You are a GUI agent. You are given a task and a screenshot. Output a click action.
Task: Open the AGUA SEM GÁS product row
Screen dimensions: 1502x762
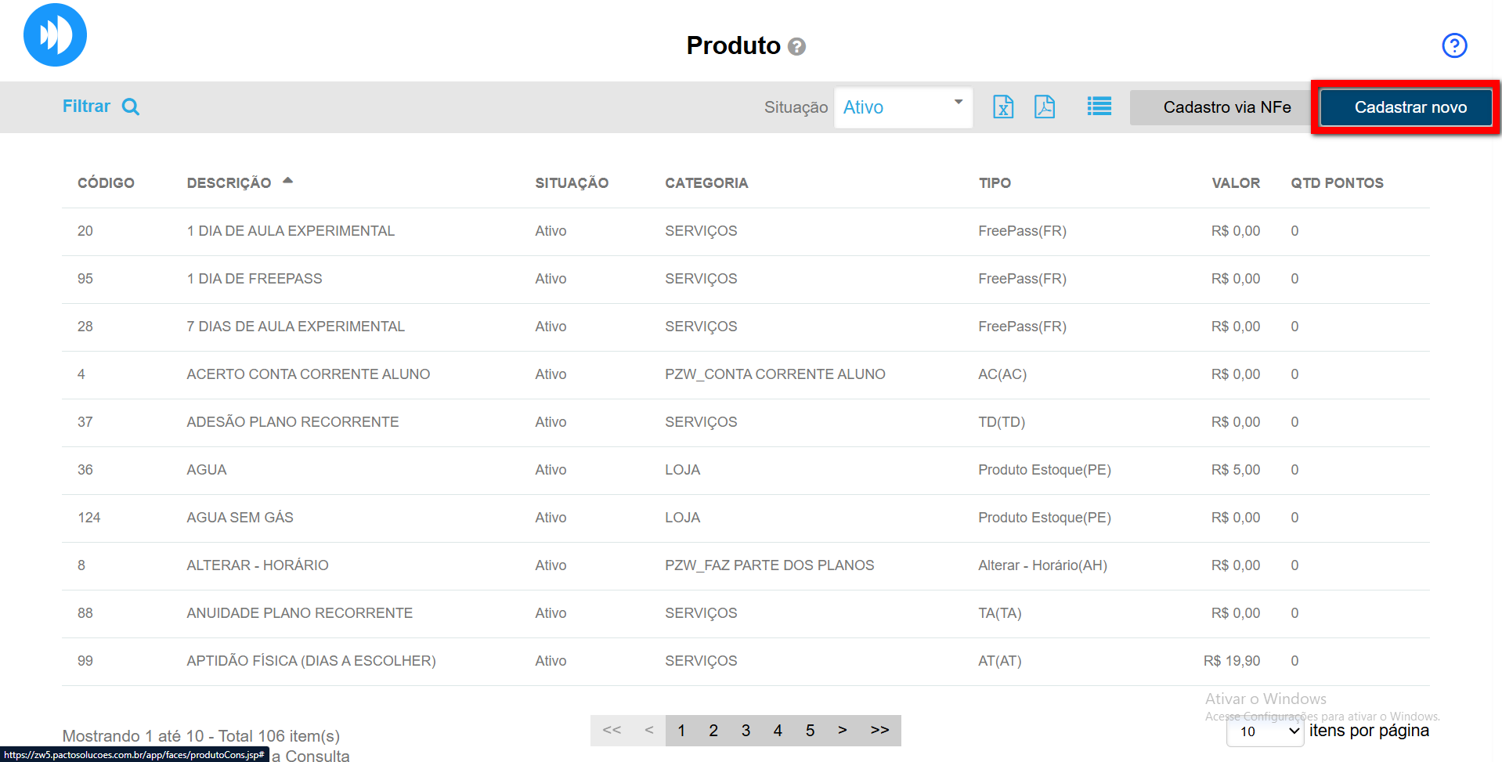point(240,518)
